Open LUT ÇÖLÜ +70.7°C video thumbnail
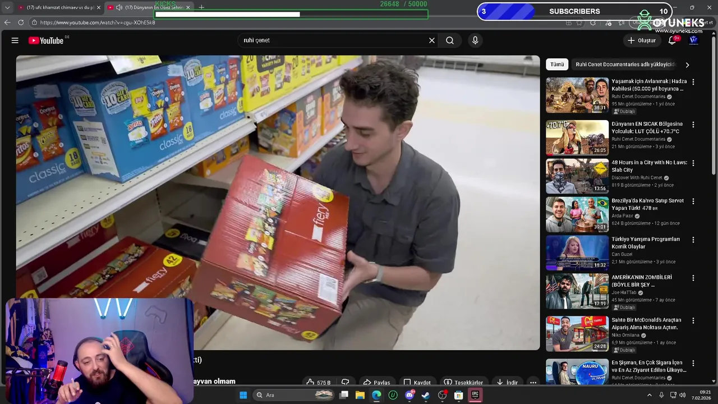Screen dimensions: 718x404 (x=577, y=137)
